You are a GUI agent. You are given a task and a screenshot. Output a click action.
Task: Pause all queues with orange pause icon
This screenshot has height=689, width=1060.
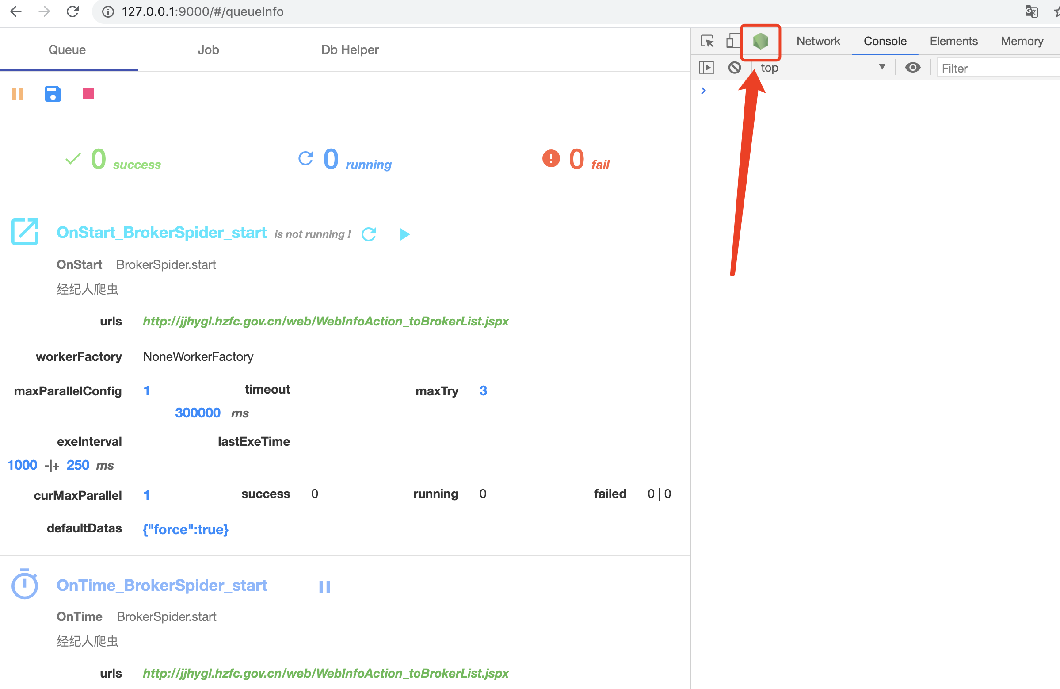coord(18,94)
